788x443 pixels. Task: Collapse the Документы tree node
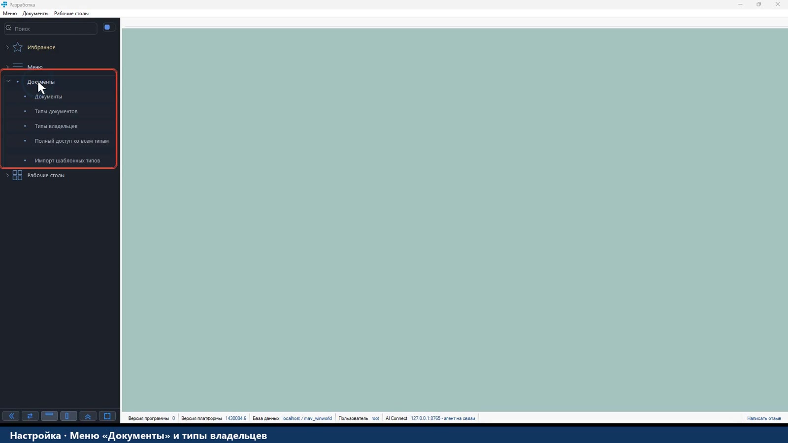click(8, 81)
